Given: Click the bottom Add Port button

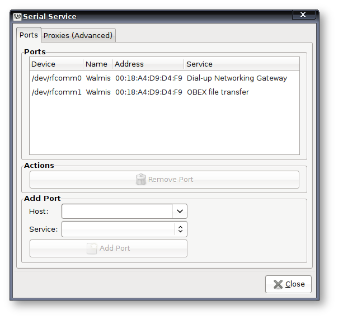Looking at the screenshot, I should click(x=109, y=248).
